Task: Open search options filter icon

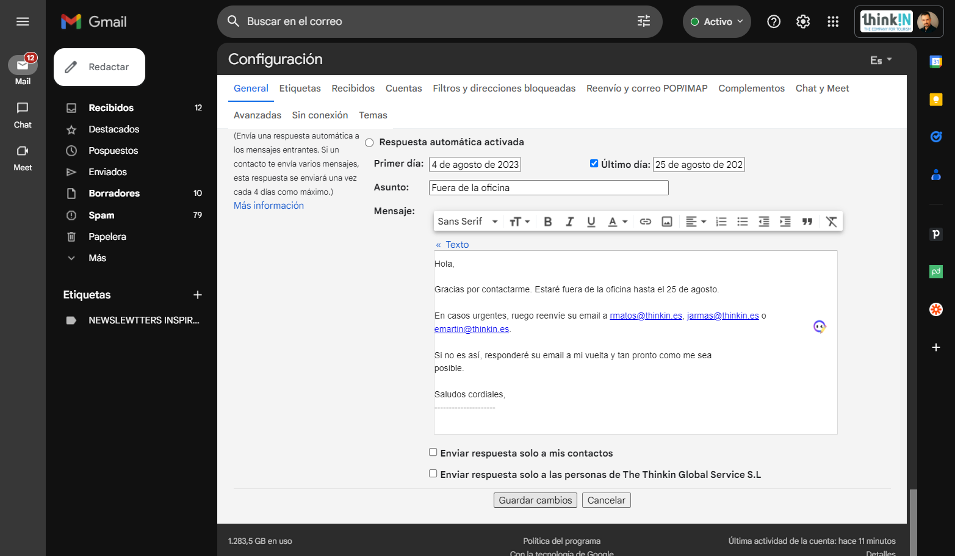Action: tap(644, 21)
